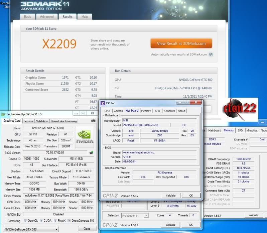267x233 pixels.
Task: Select Graphics tab in right CPU-Z window
Action: click(x=252, y=130)
